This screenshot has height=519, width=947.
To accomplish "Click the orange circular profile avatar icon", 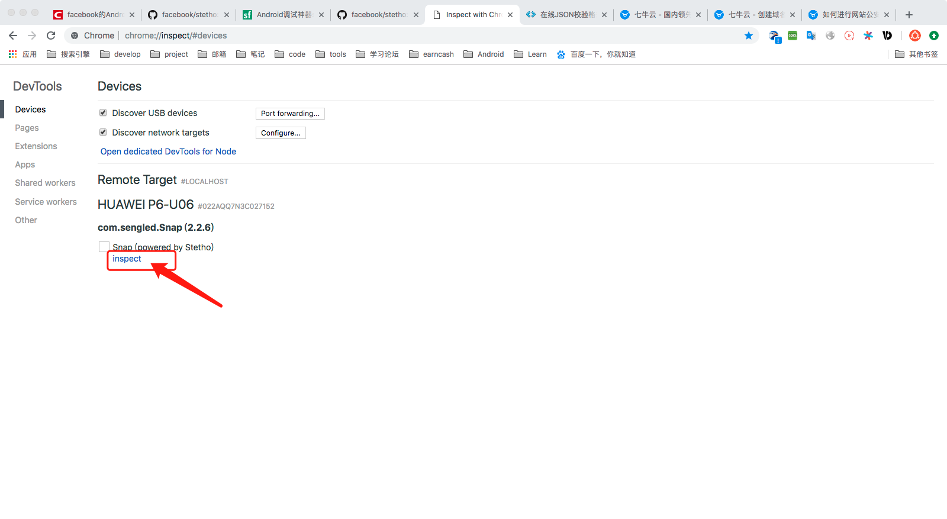I will click(915, 36).
